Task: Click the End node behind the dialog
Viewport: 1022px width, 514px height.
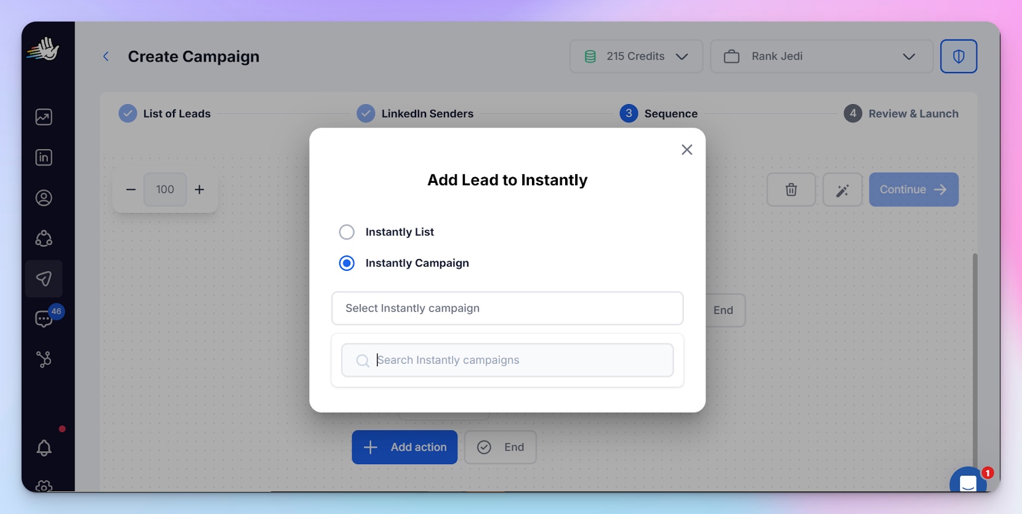Action: point(725,310)
